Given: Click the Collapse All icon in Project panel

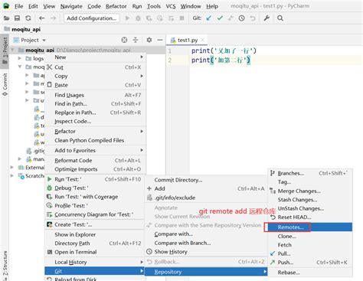Looking at the screenshot, I should (x=136, y=40).
